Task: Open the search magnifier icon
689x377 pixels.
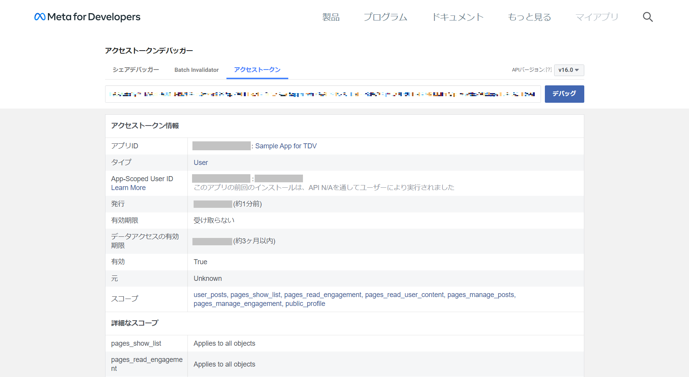Action: (648, 17)
